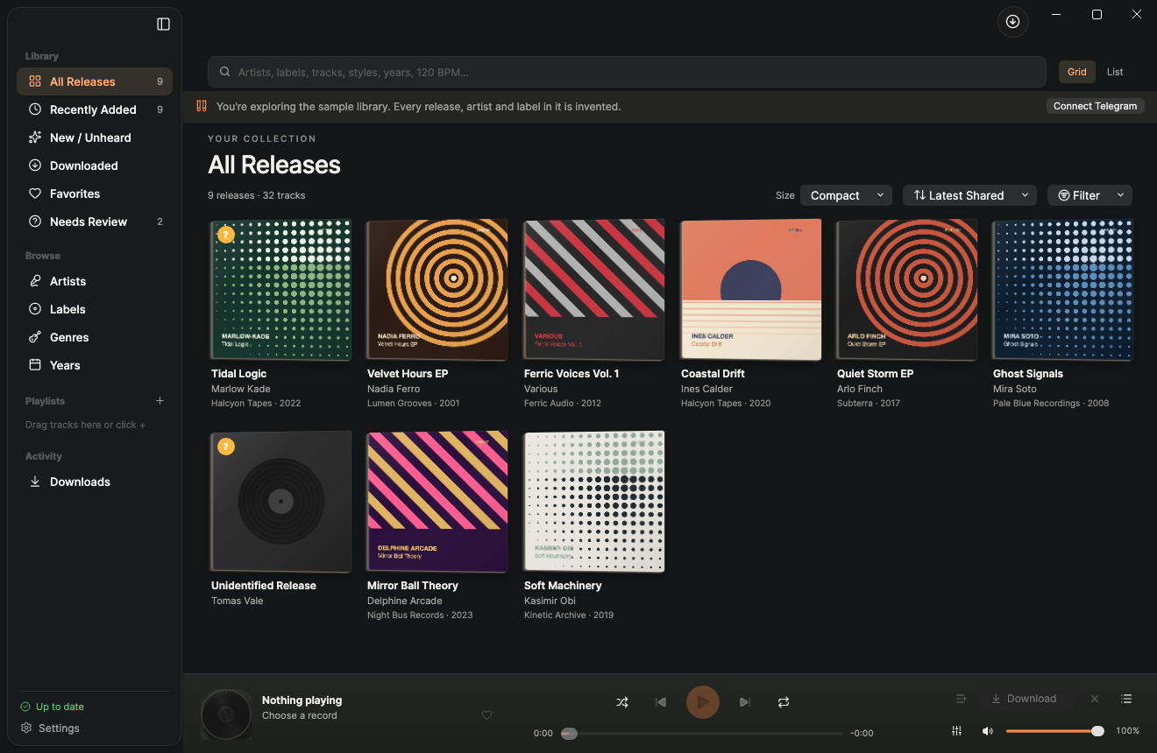This screenshot has width=1157, height=753.
Task: Click the sample library banner icon
Action: point(202,106)
